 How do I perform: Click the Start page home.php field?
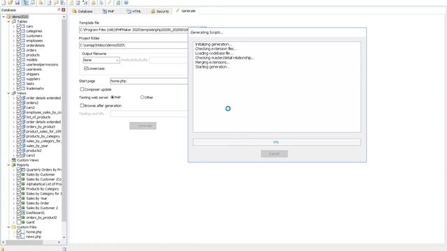click(x=149, y=81)
